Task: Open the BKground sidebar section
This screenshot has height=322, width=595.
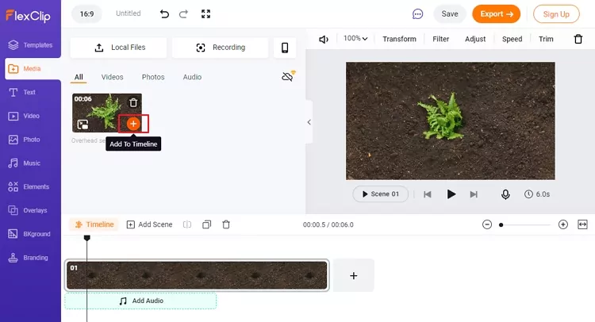Action: pyautogui.click(x=30, y=234)
